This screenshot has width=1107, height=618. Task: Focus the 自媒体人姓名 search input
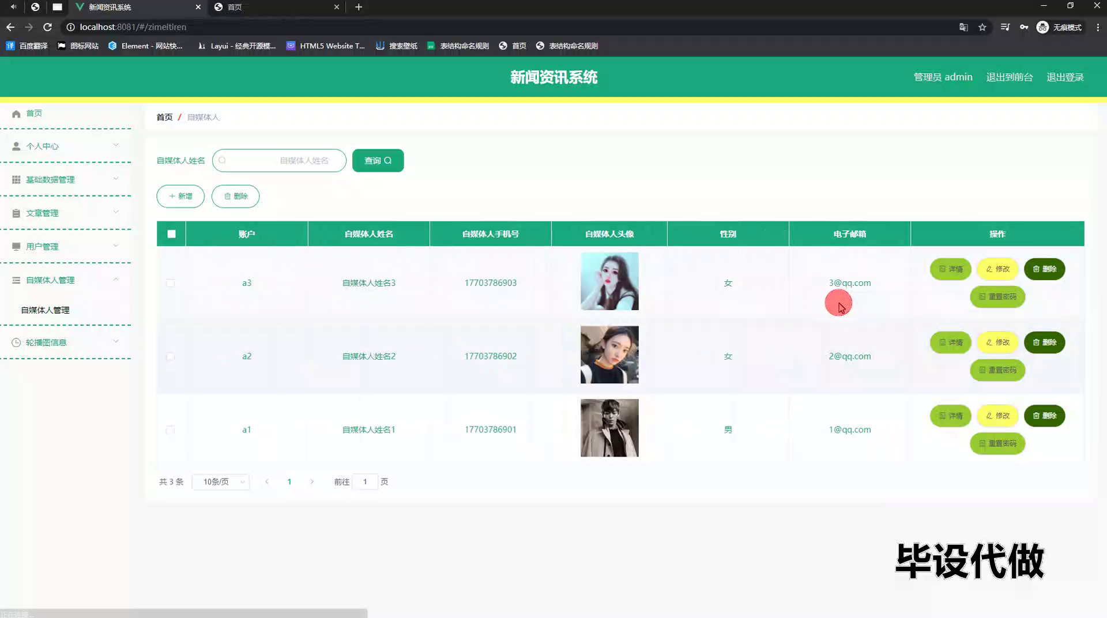pos(279,160)
